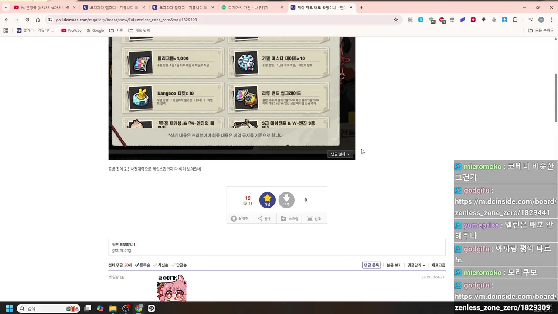
Task: Click the Windows Start button
Action: point(9,308)
